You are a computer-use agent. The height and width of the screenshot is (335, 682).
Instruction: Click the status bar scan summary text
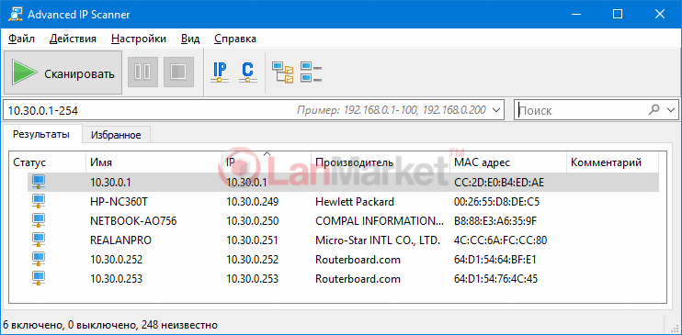click(x=110, y=325)
